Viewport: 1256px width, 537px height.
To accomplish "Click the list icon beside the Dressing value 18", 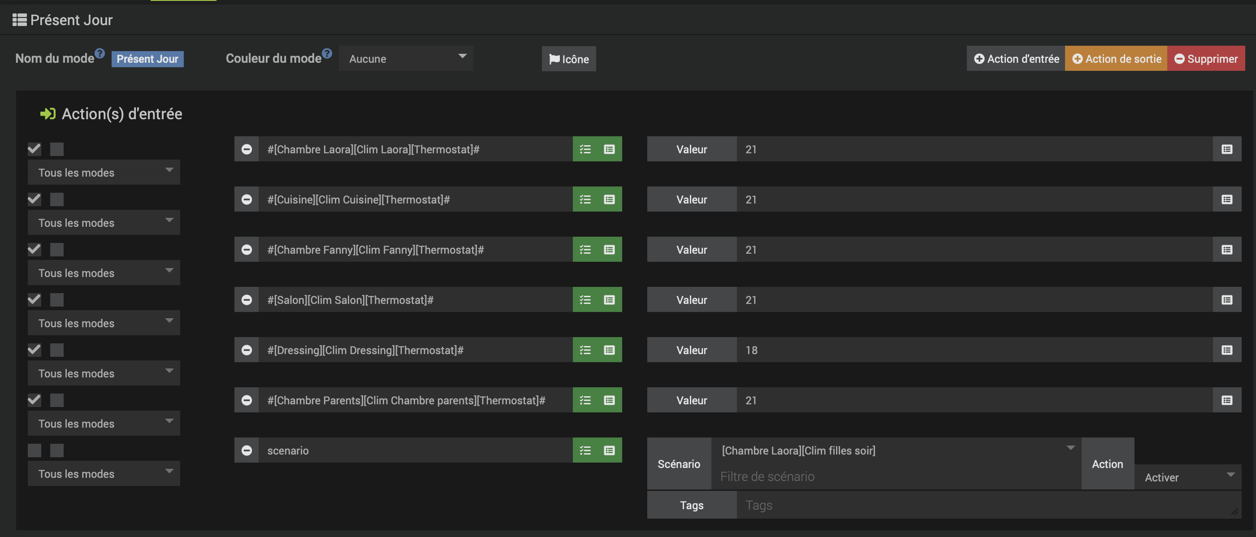I will click(1227, 350).
